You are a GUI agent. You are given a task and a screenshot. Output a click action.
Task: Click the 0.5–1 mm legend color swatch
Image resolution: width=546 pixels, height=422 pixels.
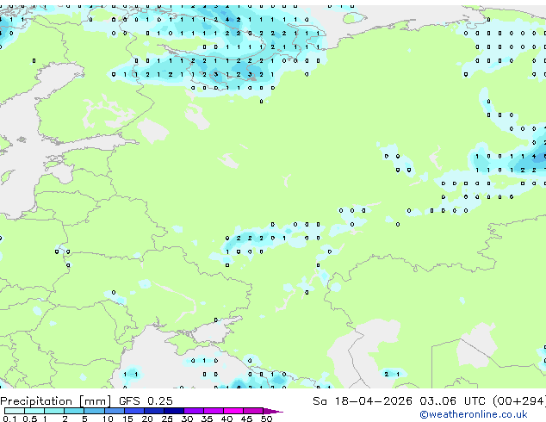click(34, 411)
